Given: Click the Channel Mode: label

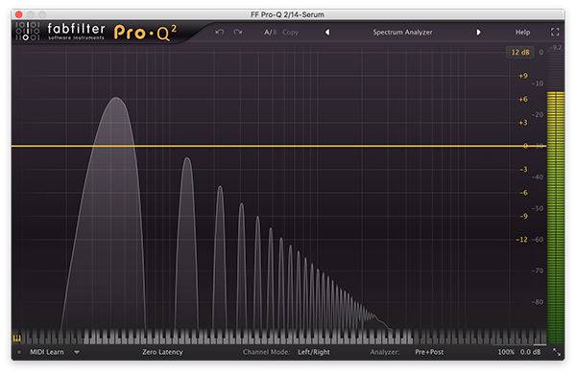Looking at the screenshot, I should [266, 352].
